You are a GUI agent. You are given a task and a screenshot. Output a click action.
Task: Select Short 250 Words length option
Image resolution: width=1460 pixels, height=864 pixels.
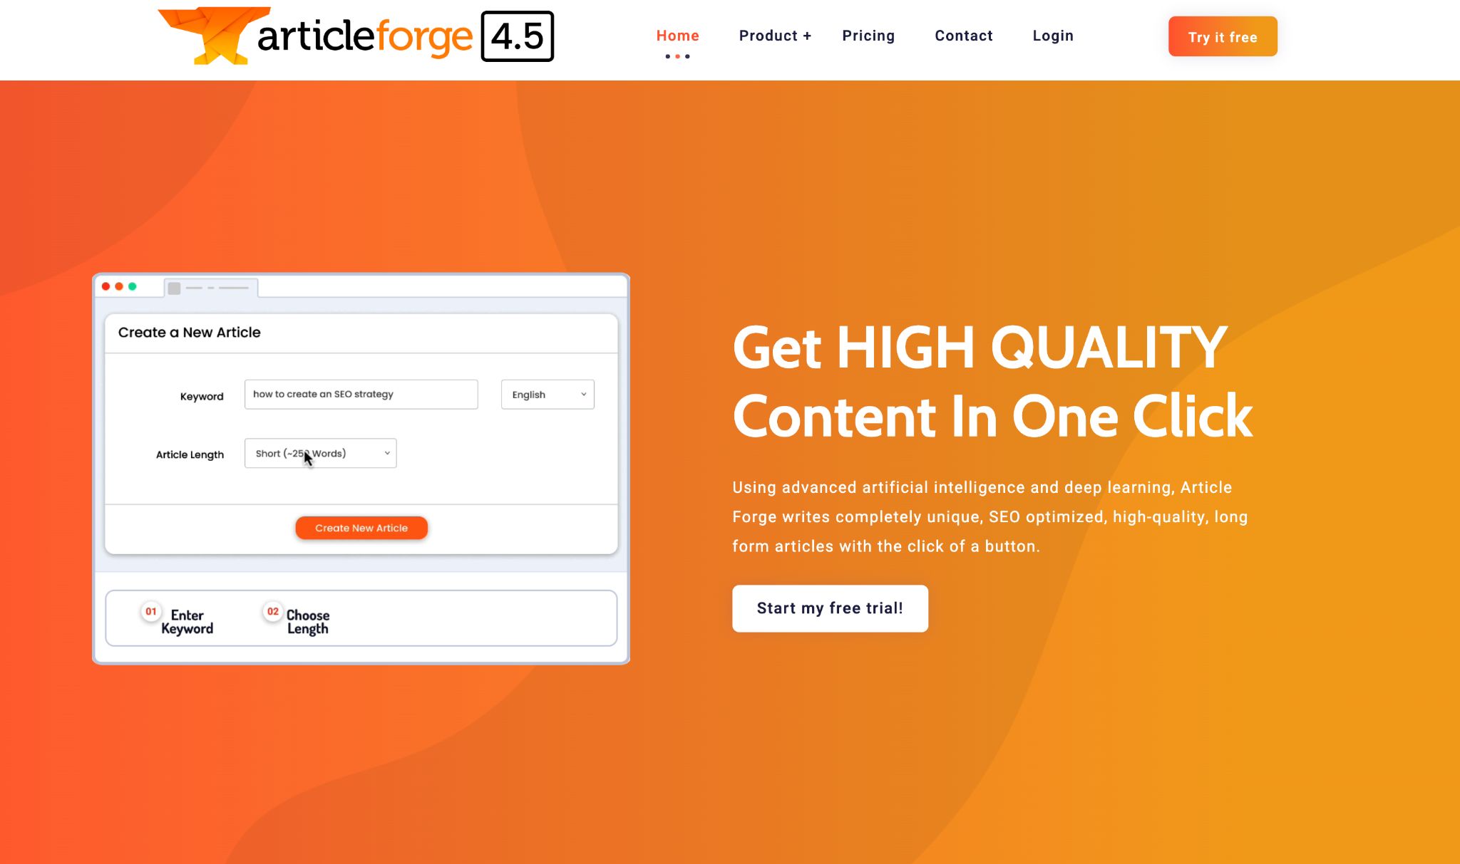click(x=320, y=452)
